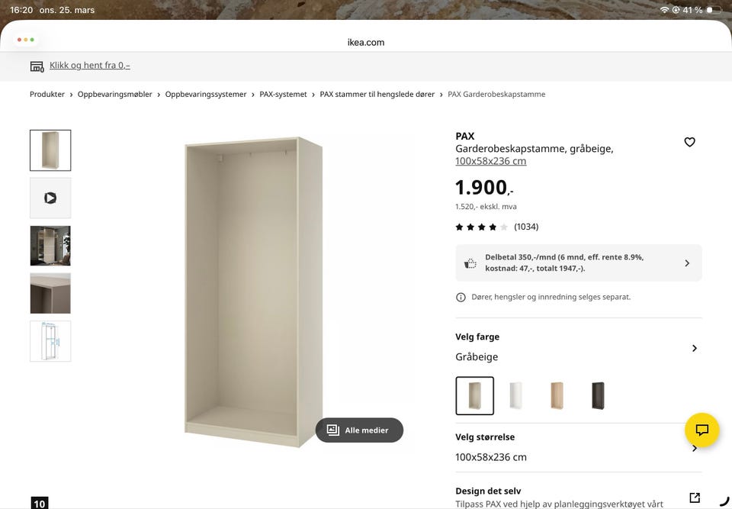Image resolution: width=732 pixels, height=509 pixels.
Task: Click the info icon next to dører text
Action: pos(460,297)
